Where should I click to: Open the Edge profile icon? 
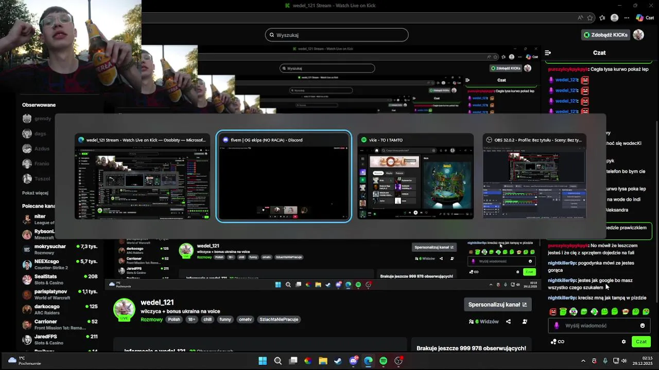[614, 17]
